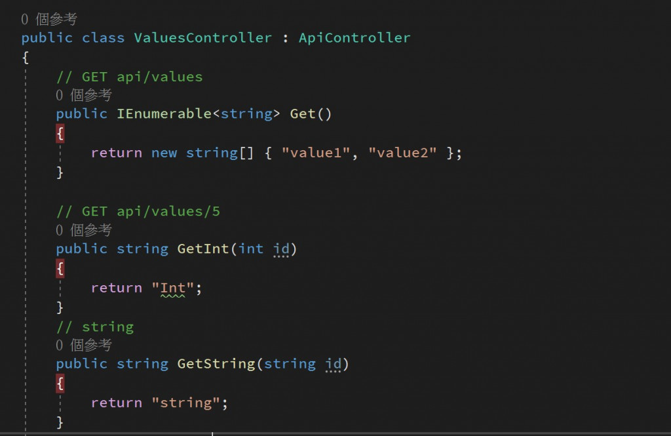Click the "value2" string literal
The height and width of the screenshot is (436, 671).
click(x=402, y=153)
